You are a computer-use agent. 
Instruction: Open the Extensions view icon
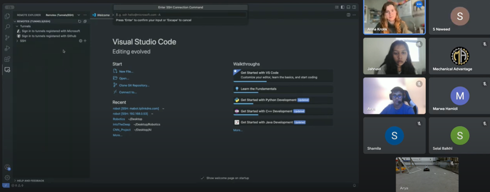point(7,59)
